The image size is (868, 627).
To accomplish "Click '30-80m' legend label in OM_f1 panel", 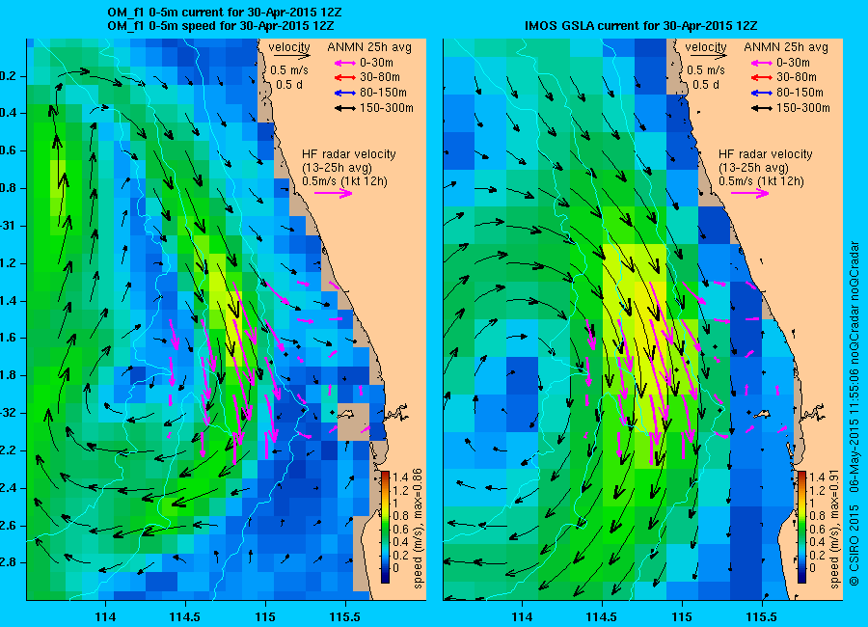I will [380, 77].
